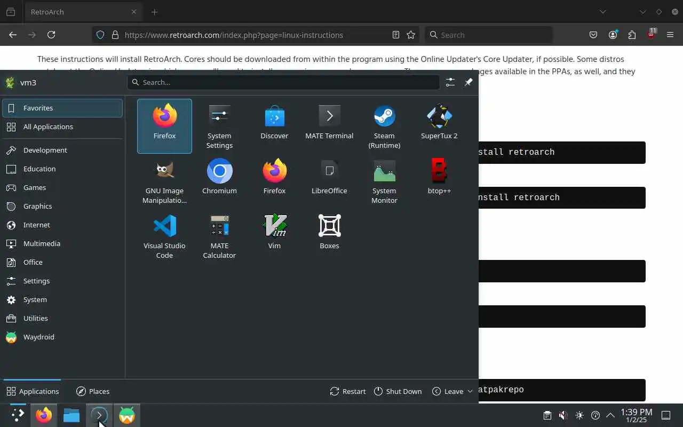Go back in Firefox history

pyautogui.click(x=13, y=35)
